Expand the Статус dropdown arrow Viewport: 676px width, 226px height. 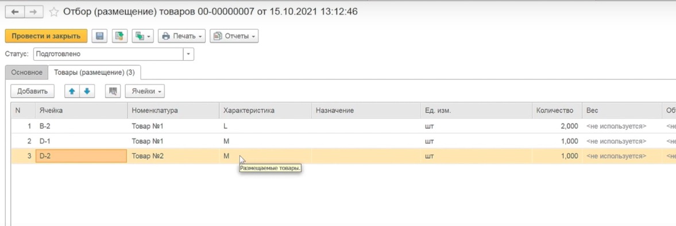coord(188,54)
